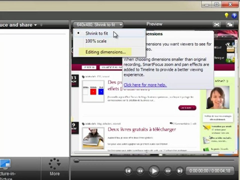The width and height of the screenshot is (240, 180).
Task: Click the rewind button
Action: click(x=140, y=171)
